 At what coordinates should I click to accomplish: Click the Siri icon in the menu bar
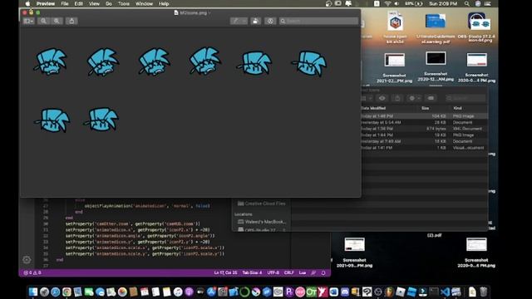pyautogui.click(x=478, y=3)
